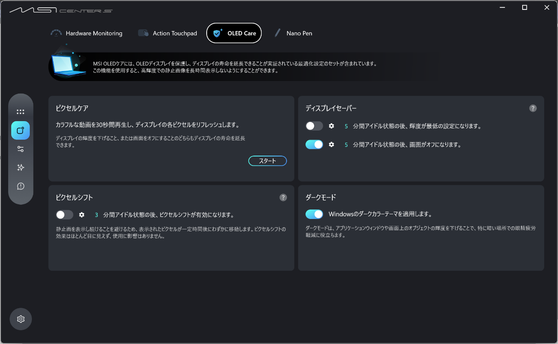This screenshot has height=344, width=558.
Task: Disable the screen-off after idle toggle
Action: pos(314,144)
